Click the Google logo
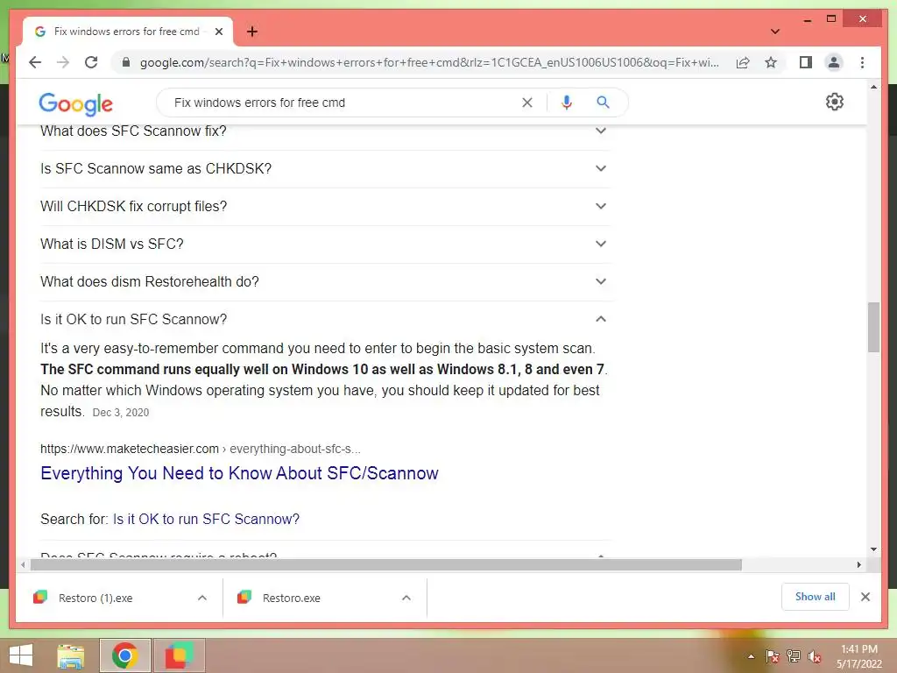This screenshot has width=897, height=673. point(75,103)
